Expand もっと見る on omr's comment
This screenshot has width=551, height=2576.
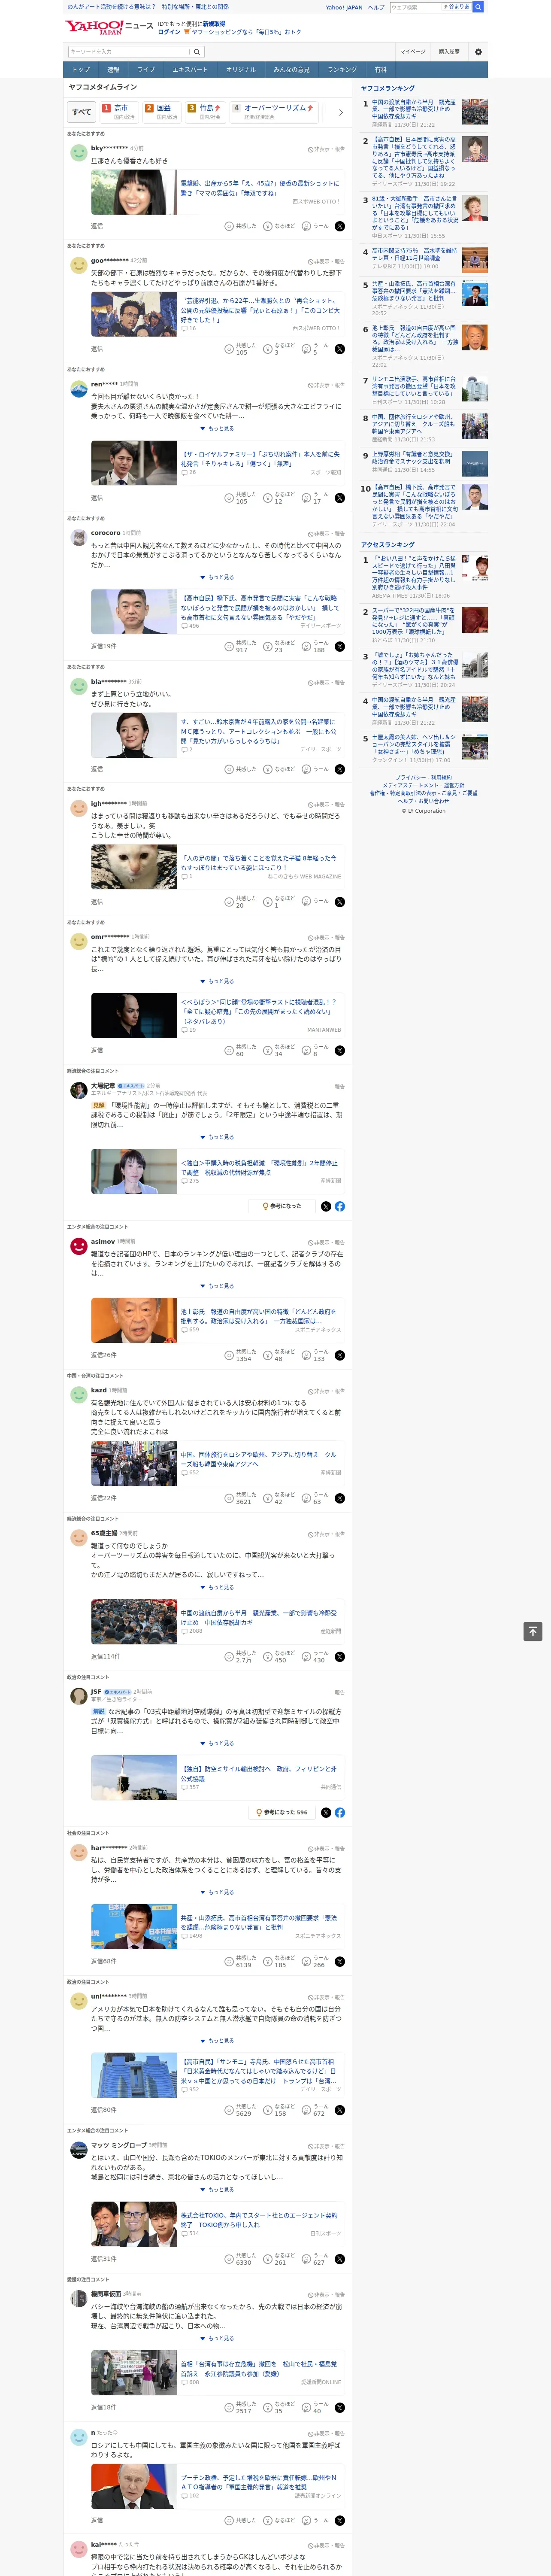click(217, 981)
